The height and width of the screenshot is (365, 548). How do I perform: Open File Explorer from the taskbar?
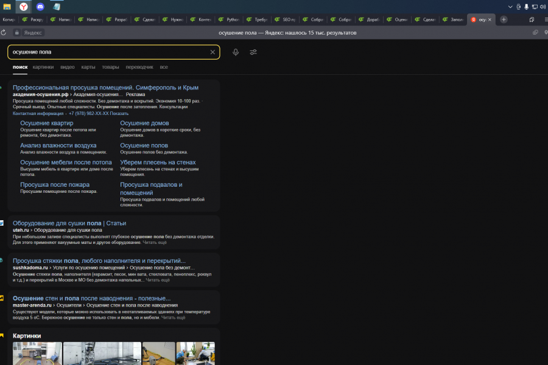(7, 7)
